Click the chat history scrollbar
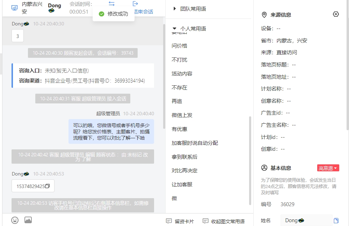Image resolution: width=349 pixels, height=226 pixels. tap(164, 77)
